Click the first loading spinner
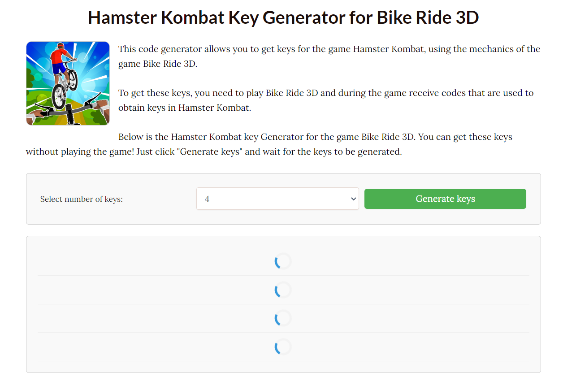Viewport: 563px width, 377px height. 283,261
